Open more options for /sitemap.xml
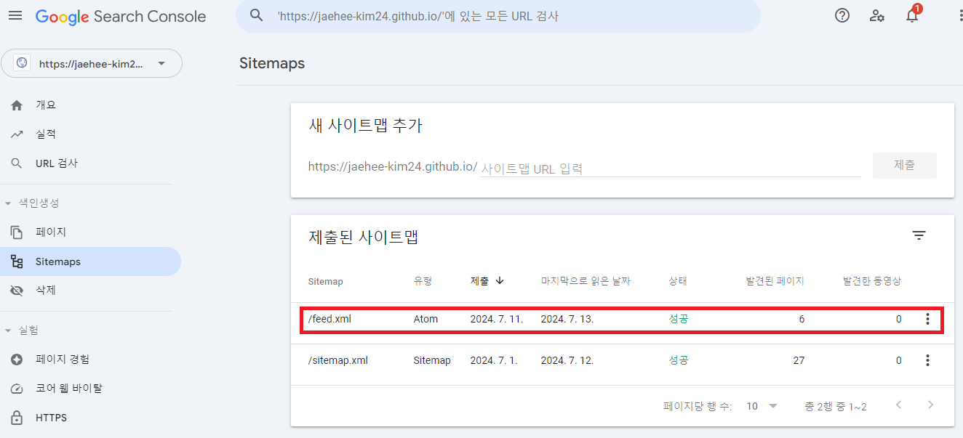 coord(927,360)
